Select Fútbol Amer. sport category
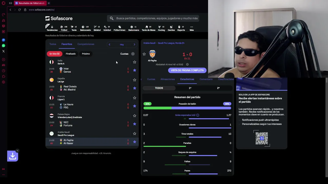Image resolution: width=328 pixels, height=184 pixels. point(120,28)
